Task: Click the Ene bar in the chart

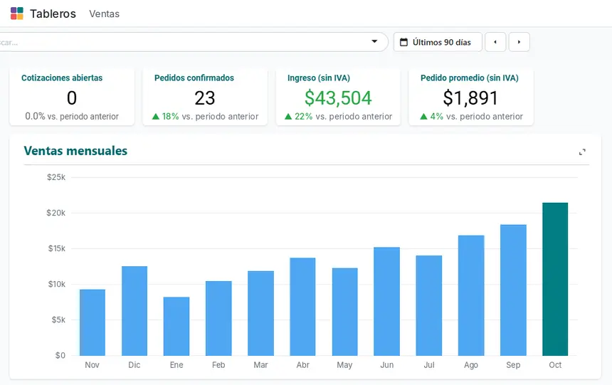Action: point(176,327)
